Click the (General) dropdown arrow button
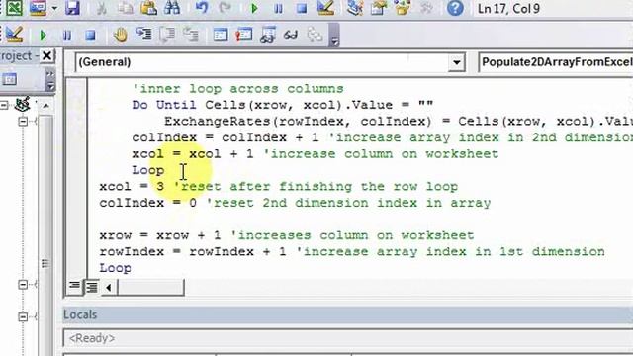633x356 pixels. click(457, 62)
